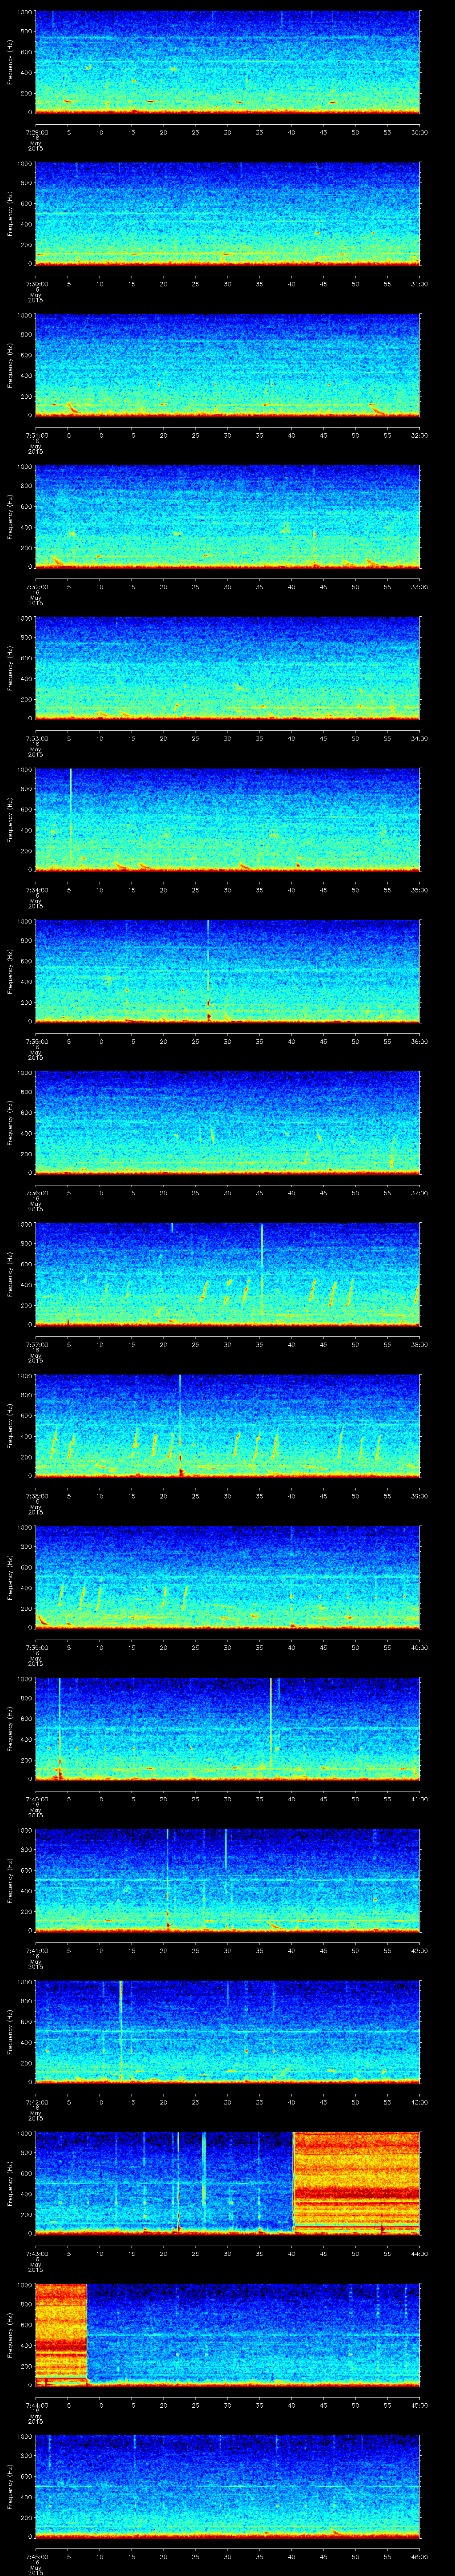Viewport: 455px width, 2576px height.
Task: Select the spectrogram panel starting at 7:34:00
Action: [x=228, y=819]
